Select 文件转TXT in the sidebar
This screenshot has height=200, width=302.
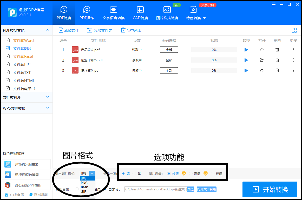click(22, 73)
